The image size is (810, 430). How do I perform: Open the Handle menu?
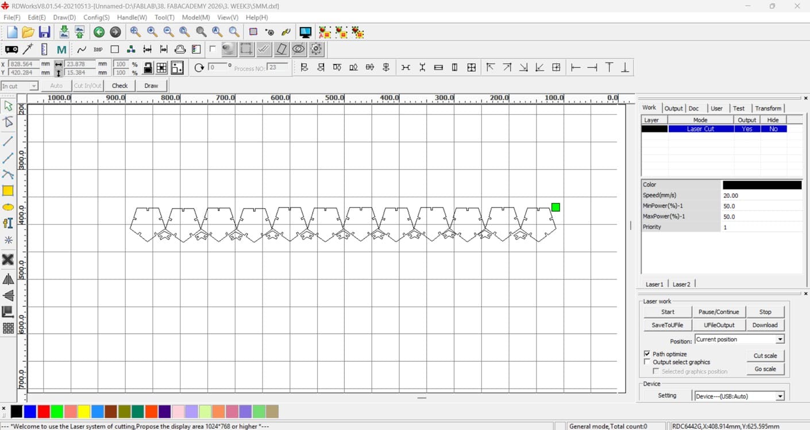point(132,17)
